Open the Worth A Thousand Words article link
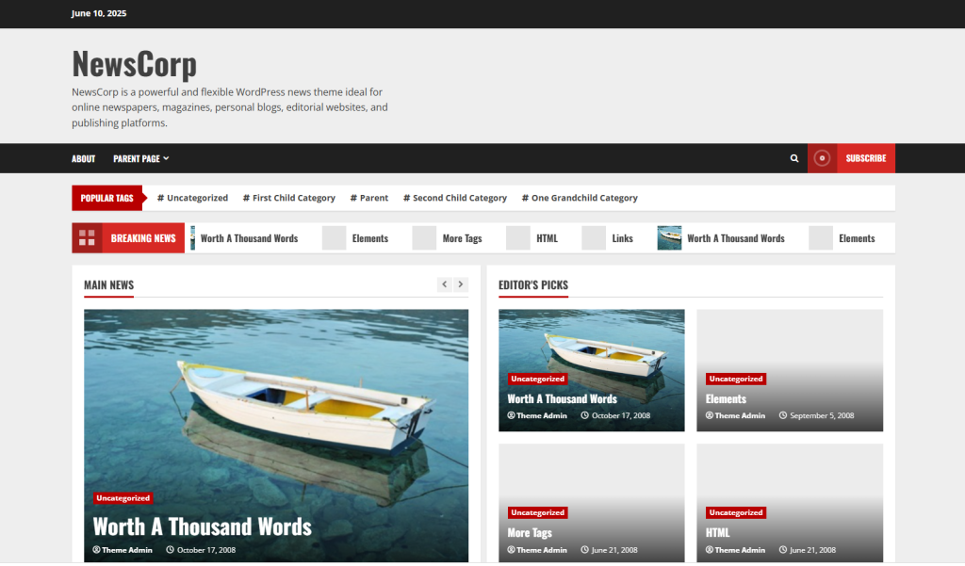965x566 pixels. pos(202,527)
